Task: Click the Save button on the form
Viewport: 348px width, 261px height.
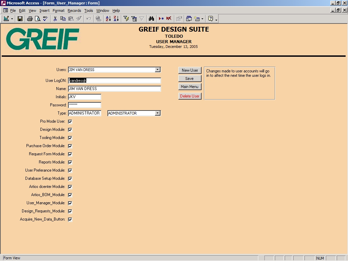Action: (x=190, y=79)
